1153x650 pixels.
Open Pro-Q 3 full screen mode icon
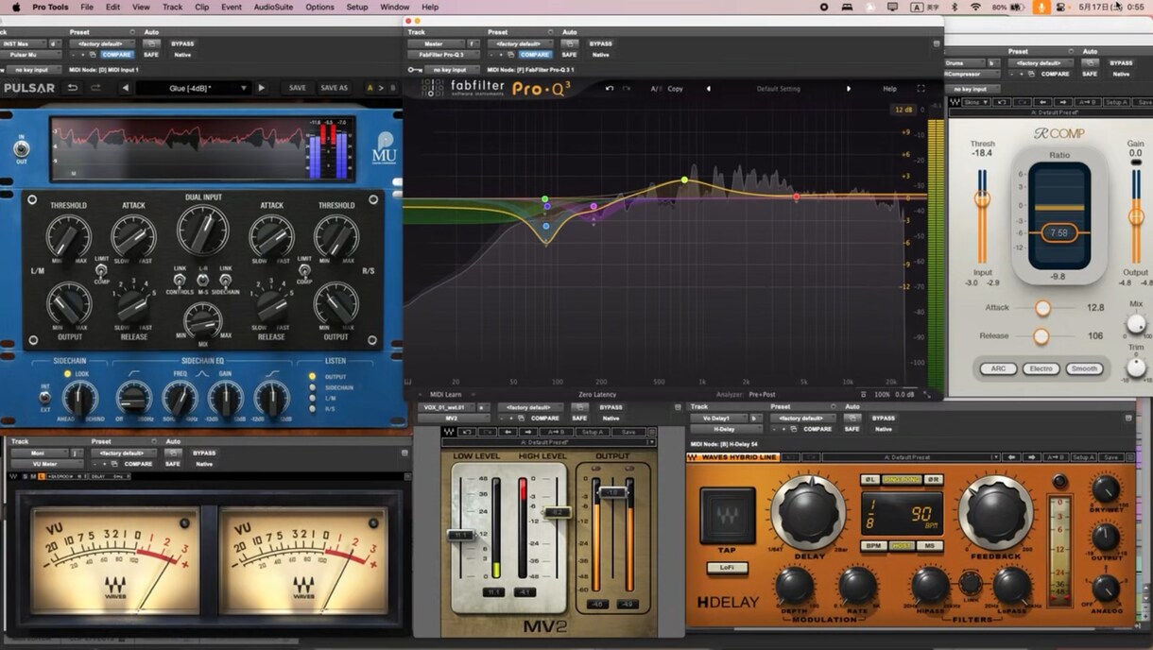921,89
